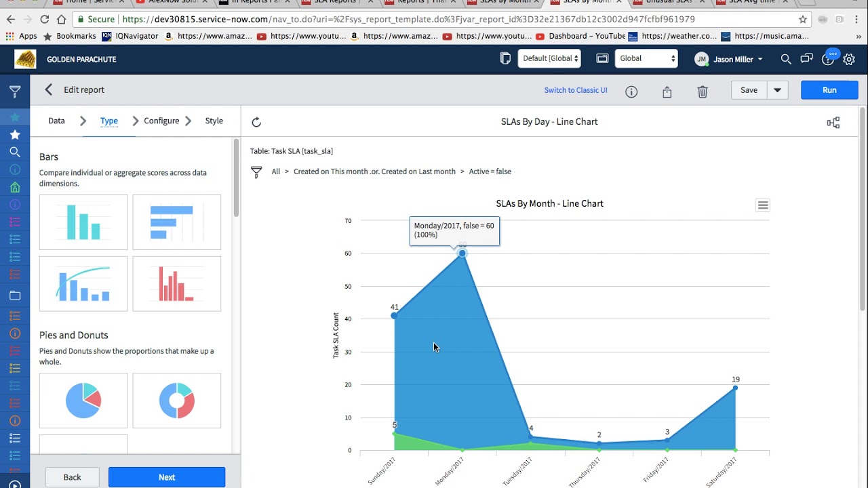The image size is (868, 488).
Task: Open the help icon with blue badge
Action: 828,59
